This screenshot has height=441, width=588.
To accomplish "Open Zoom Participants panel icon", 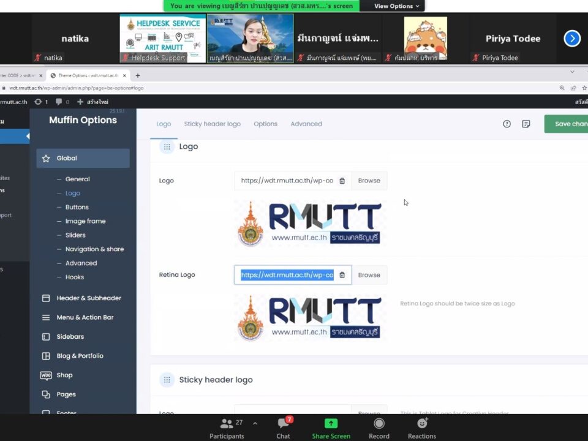I will (x=226, y=423).
